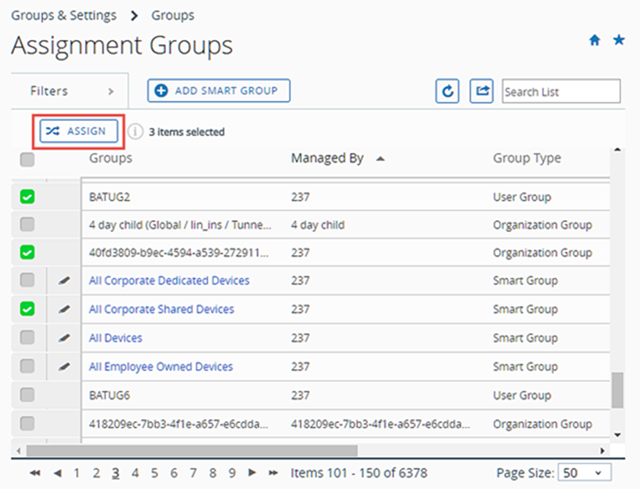Image resolution: width=640 pixels, height=489 pixels.
Task: Go to page 2
Action: [96, 473]
